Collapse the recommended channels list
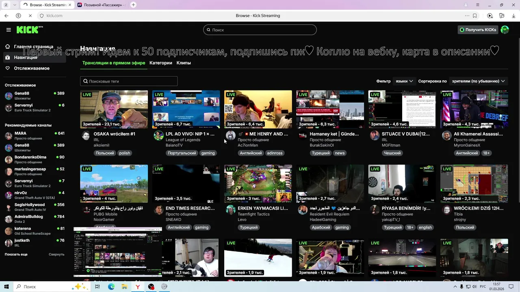Image resolution: width=520 pixels, height=292 pixels. click(x=56, y=254)
